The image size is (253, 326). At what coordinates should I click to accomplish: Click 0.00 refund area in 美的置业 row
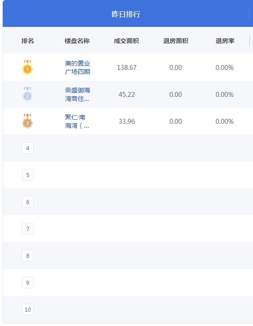point(176,68)
